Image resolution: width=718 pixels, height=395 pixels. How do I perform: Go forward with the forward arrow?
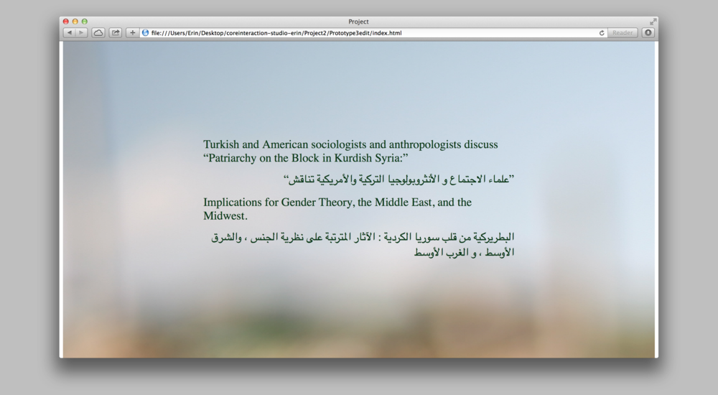(82, 33)
